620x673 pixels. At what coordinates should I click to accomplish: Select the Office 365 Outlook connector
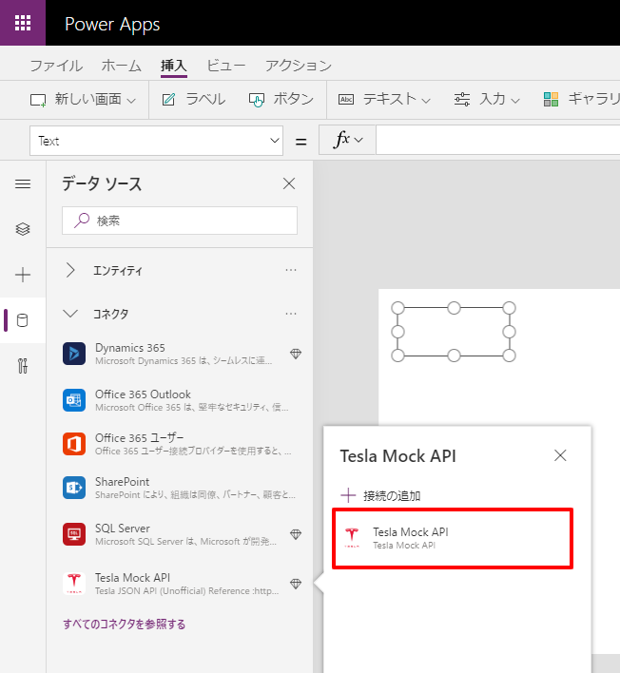pyautogui.click(x=180, y=400)
